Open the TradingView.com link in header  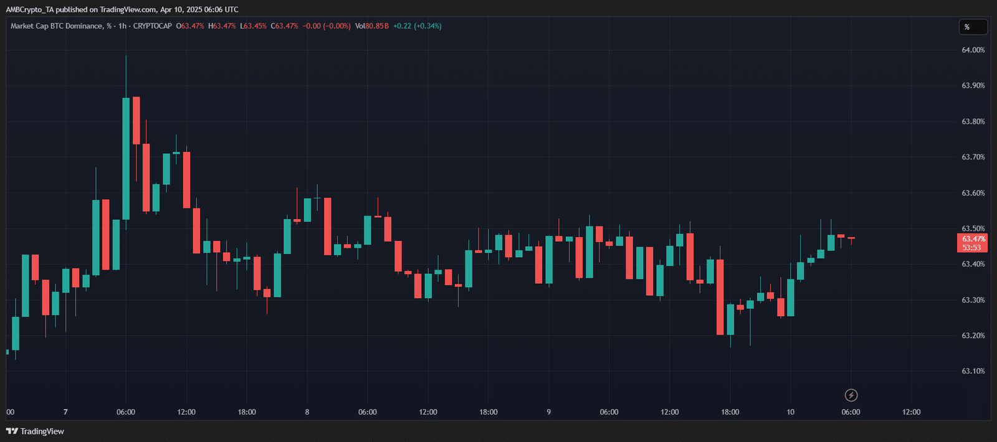click(128, 9)
